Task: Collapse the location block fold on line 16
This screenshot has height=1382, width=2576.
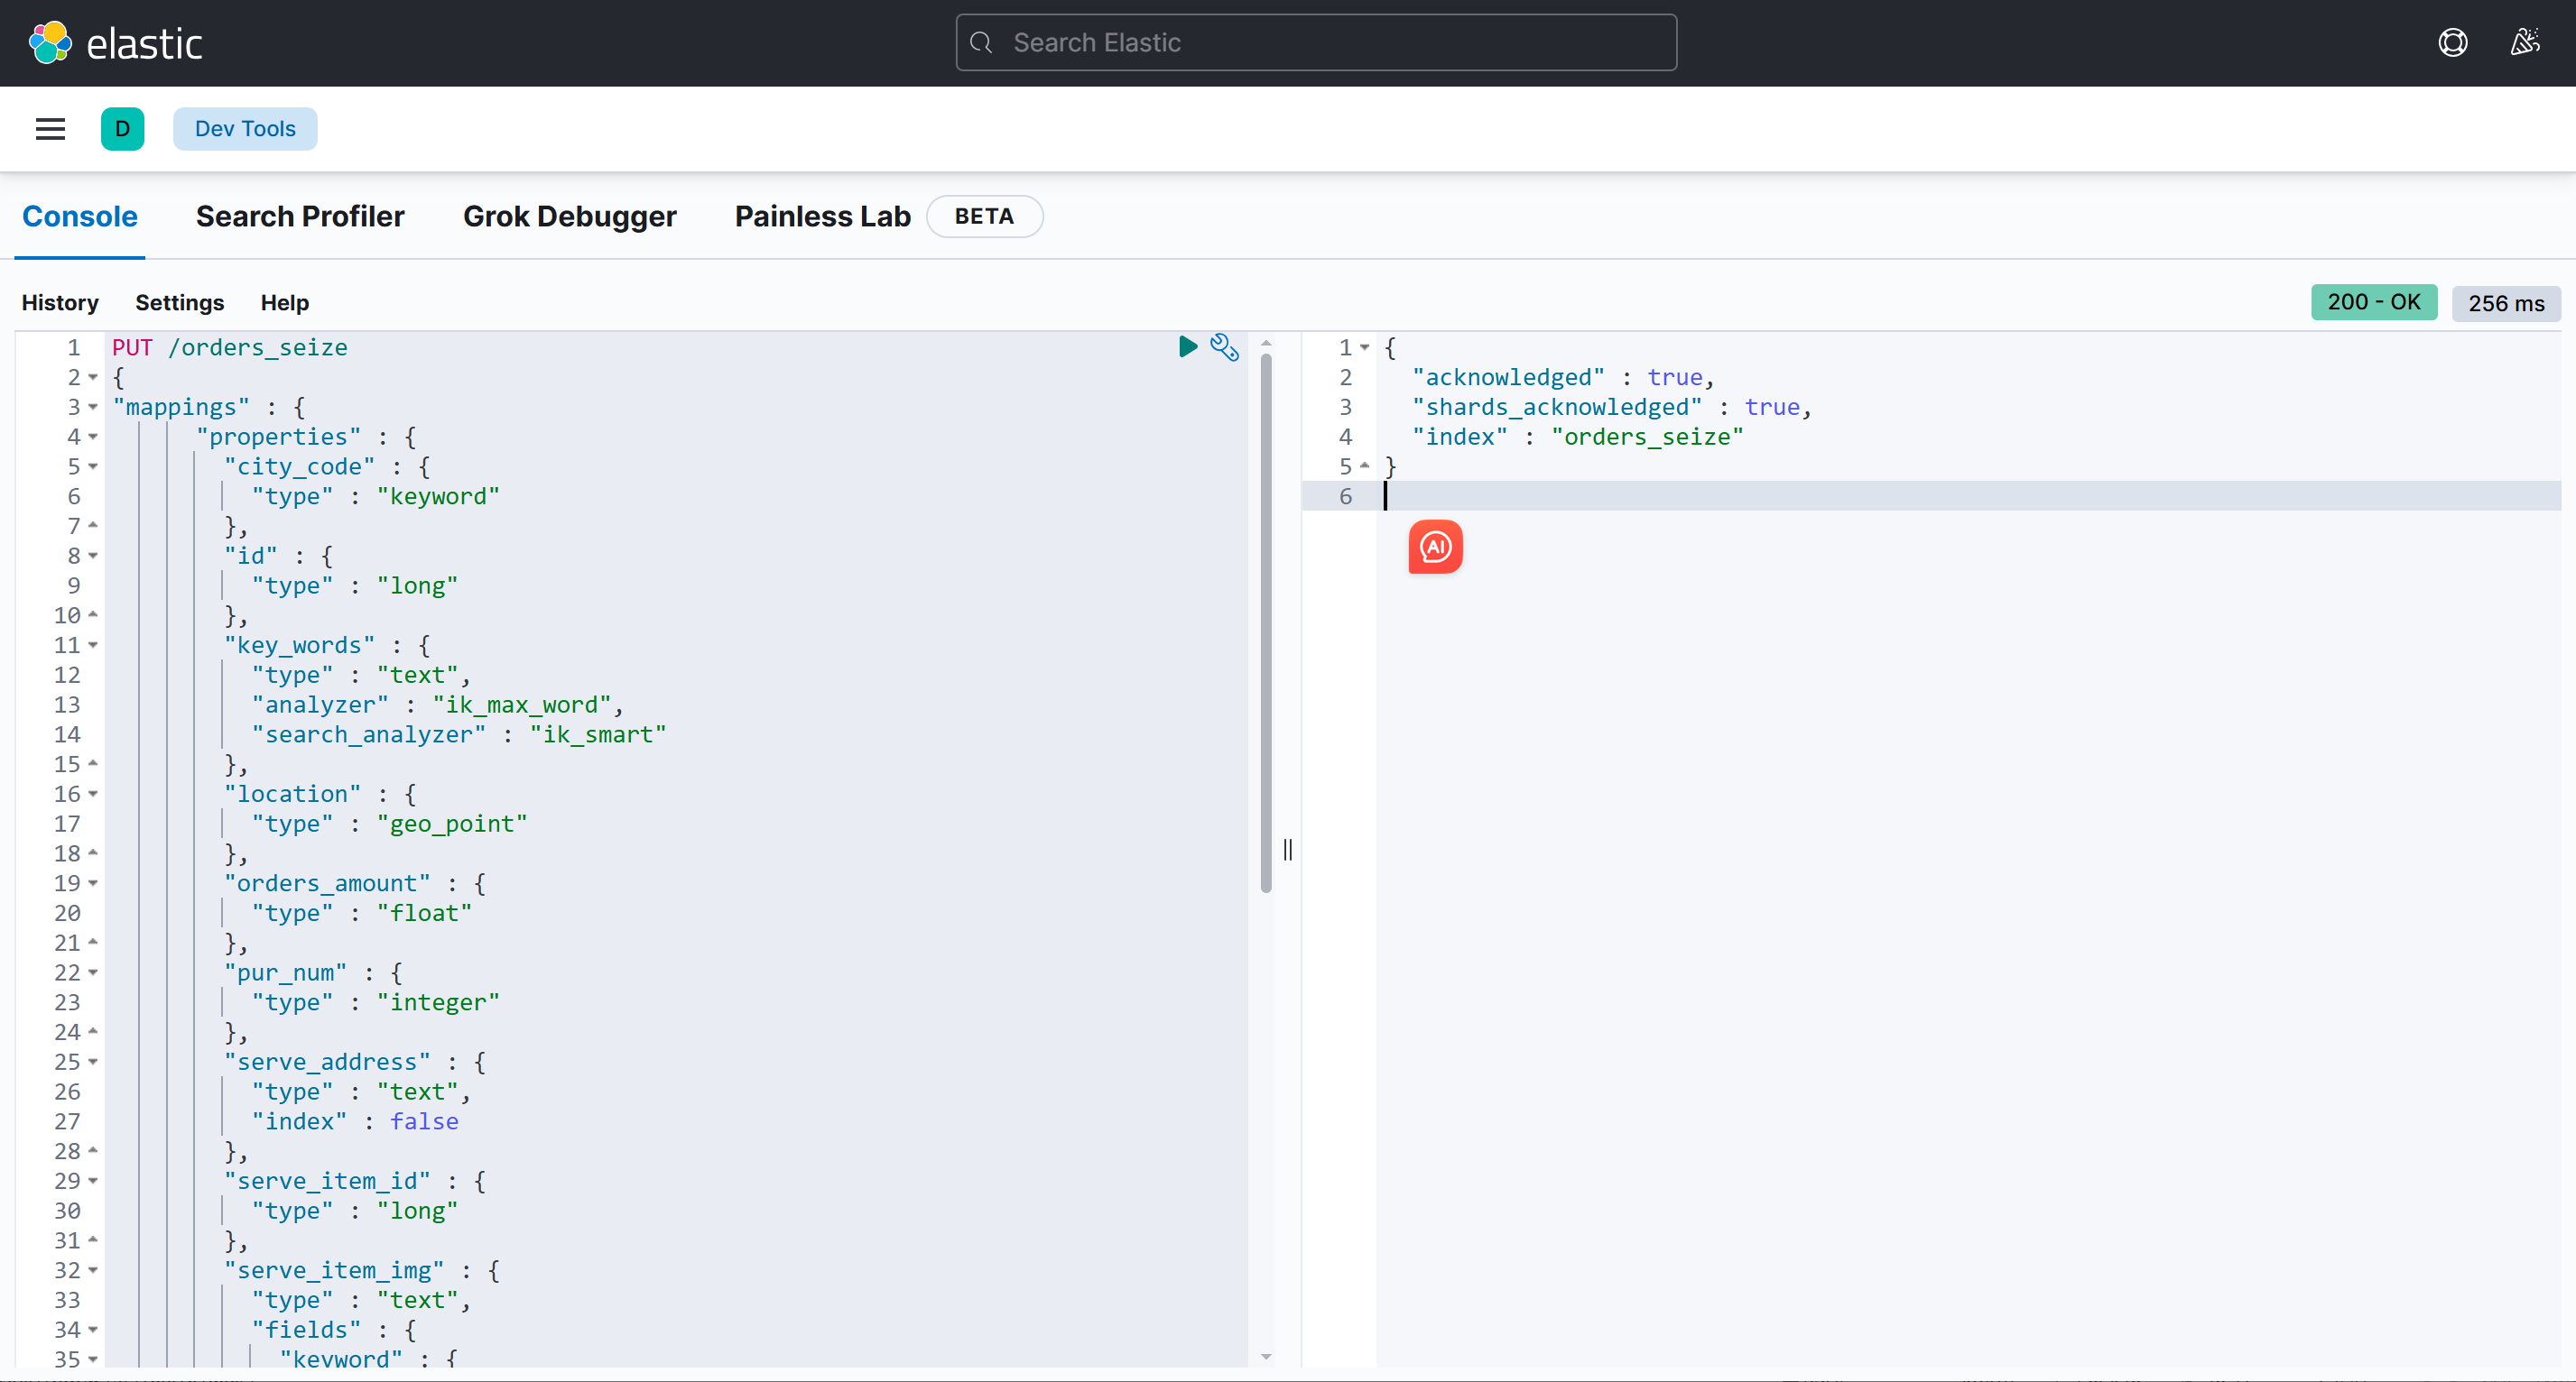Action: coord(93,795)
